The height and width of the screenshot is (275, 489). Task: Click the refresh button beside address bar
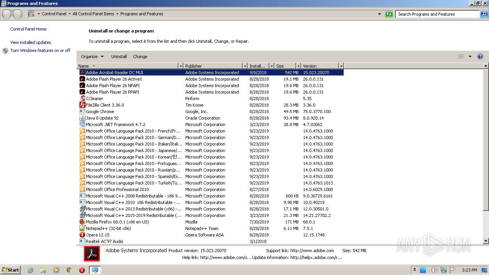coord(389,14)
